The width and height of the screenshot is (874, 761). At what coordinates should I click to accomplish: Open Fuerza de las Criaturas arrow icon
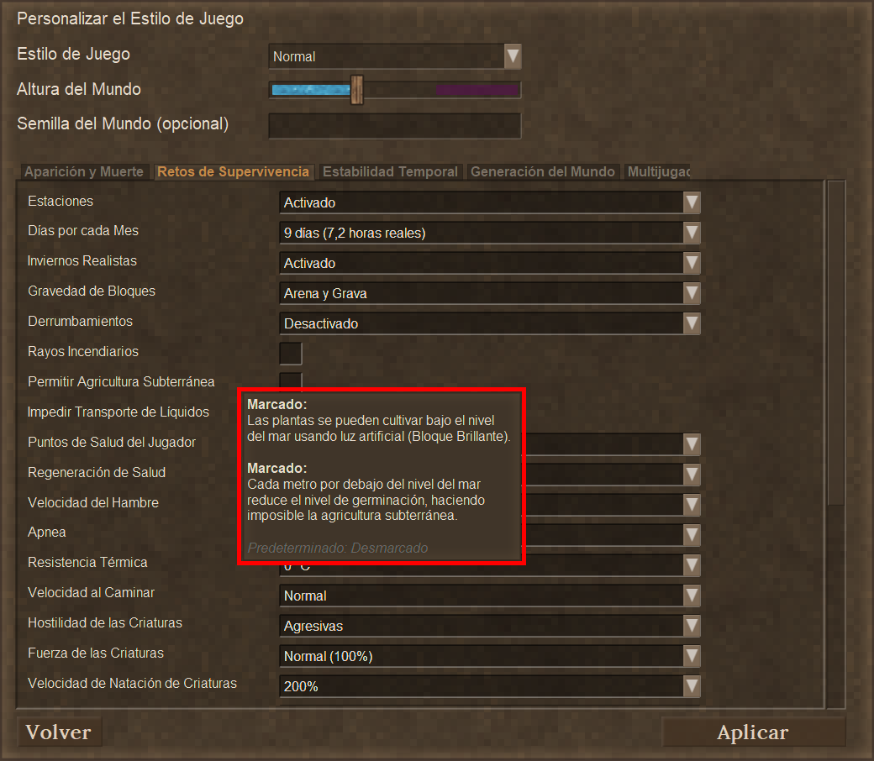pos(691,656)
